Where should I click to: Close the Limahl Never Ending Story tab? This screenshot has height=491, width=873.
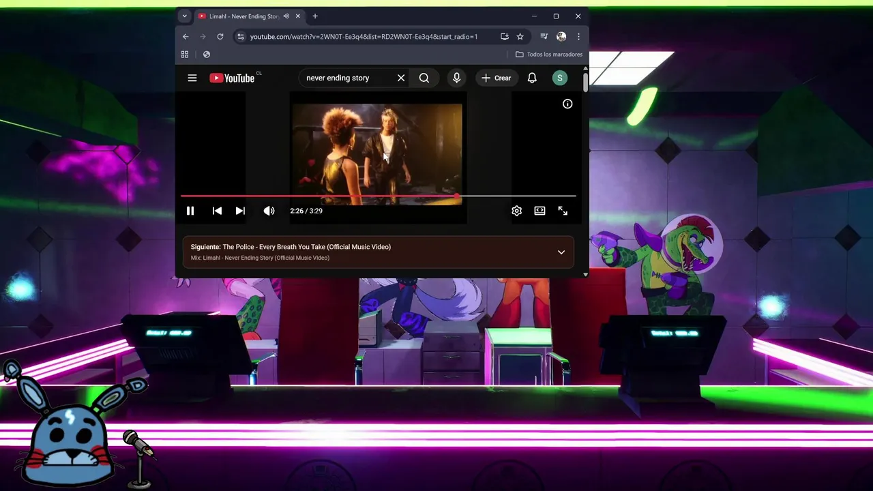point(297,16)
